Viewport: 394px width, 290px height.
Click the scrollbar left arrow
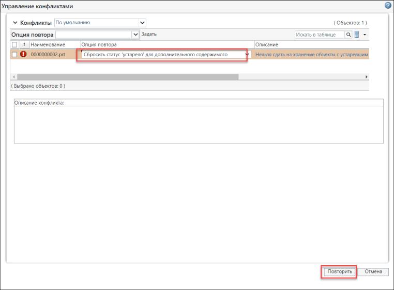point(14,77)
